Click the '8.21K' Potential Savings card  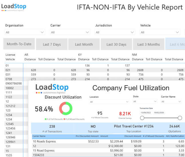click(125, 115)
